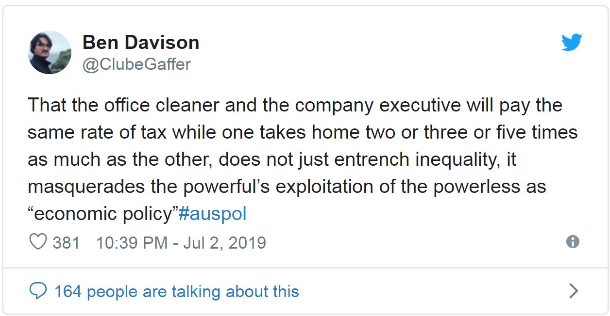The width and height of the screenshot is (610, 316).
Task: Open the Ben Davison display name link
Action: (x=141, y=43)
